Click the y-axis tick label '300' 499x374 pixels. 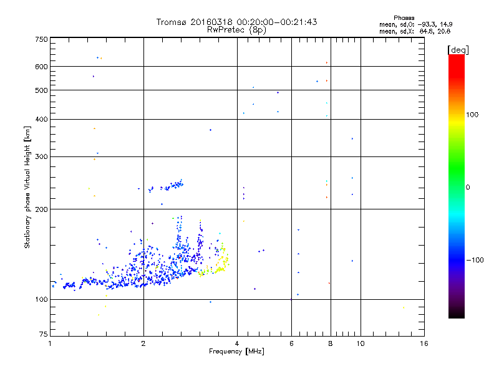point(41,157)
